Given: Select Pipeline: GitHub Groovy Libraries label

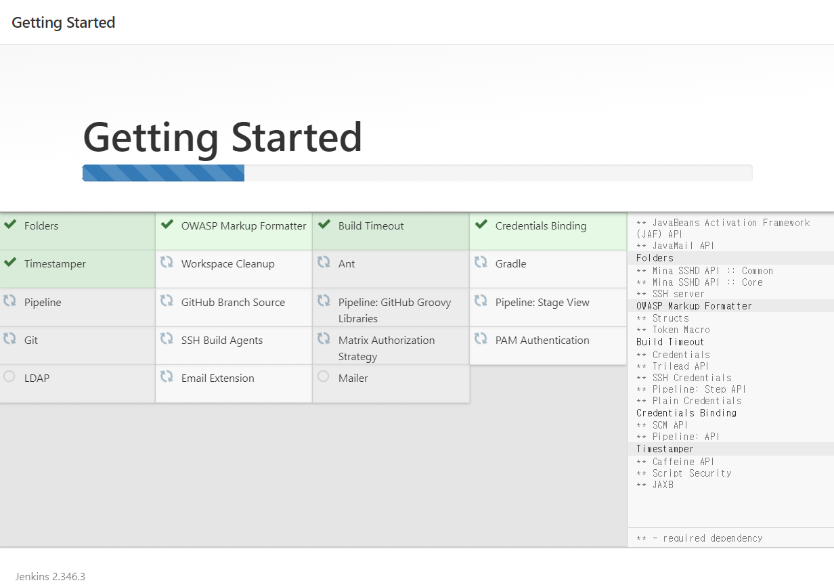Looking at the screenshot, I should tap(395, 310).
